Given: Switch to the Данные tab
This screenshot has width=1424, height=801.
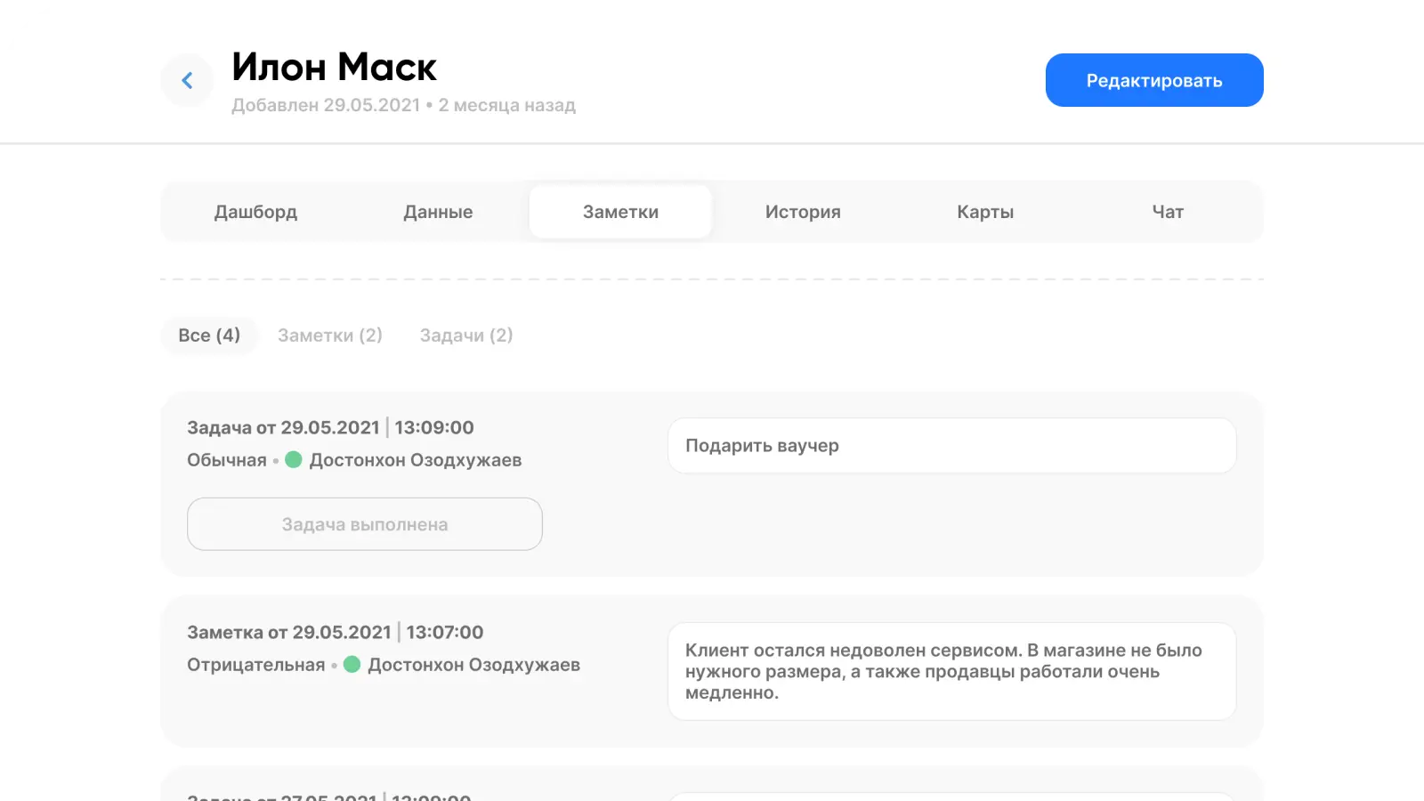Looking at the screenshot, I should (x=438, y=212).
